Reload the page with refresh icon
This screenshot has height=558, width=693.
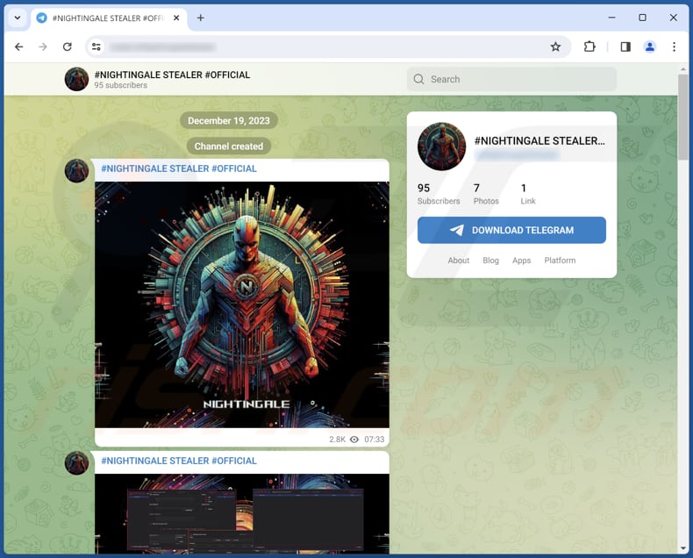click(x=68, y=46)
